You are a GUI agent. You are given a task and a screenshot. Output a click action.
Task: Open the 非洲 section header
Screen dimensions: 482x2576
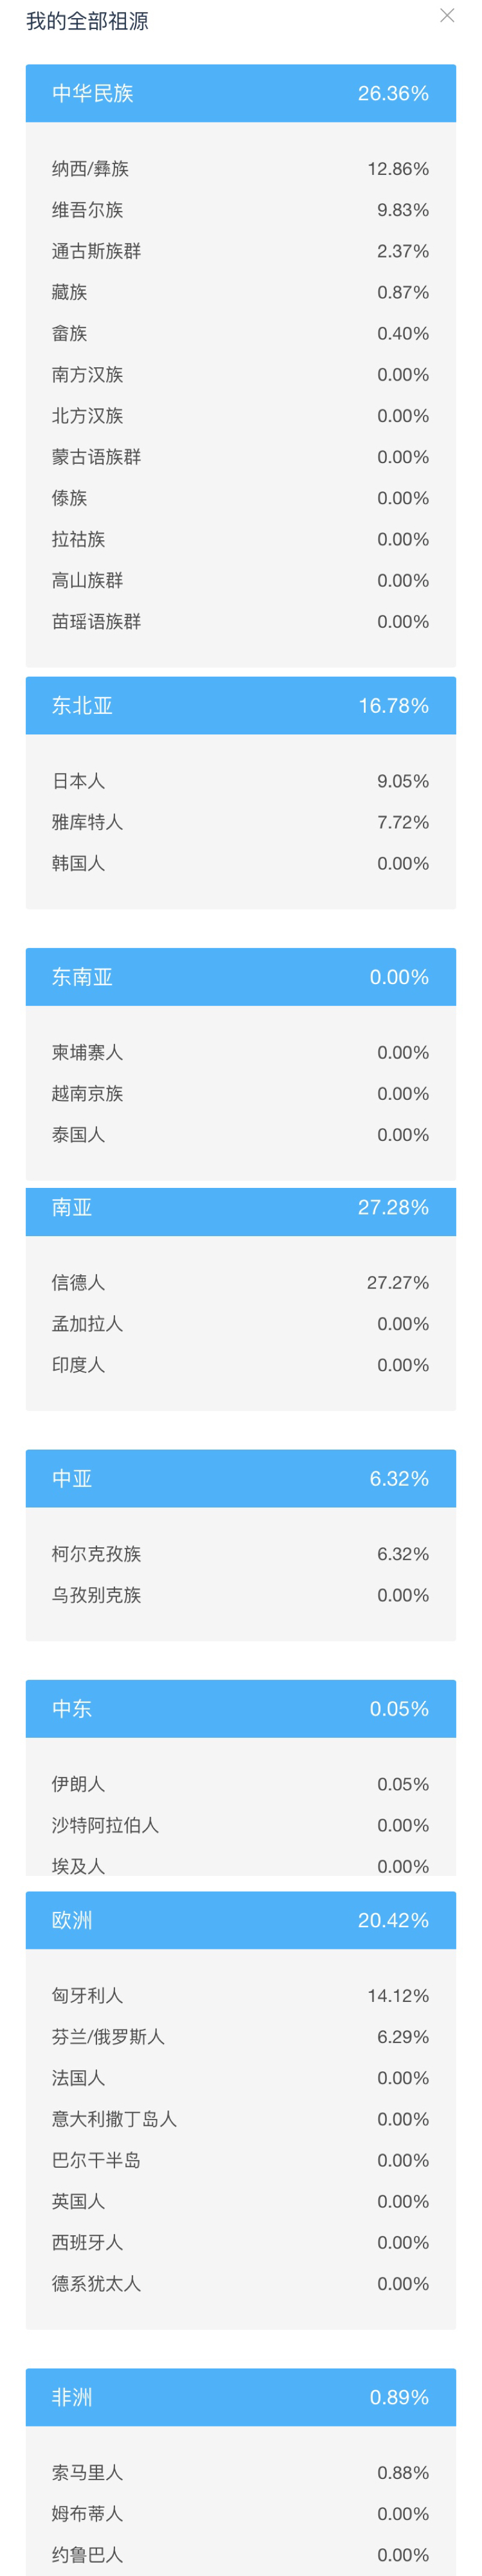pos(241,2397)
